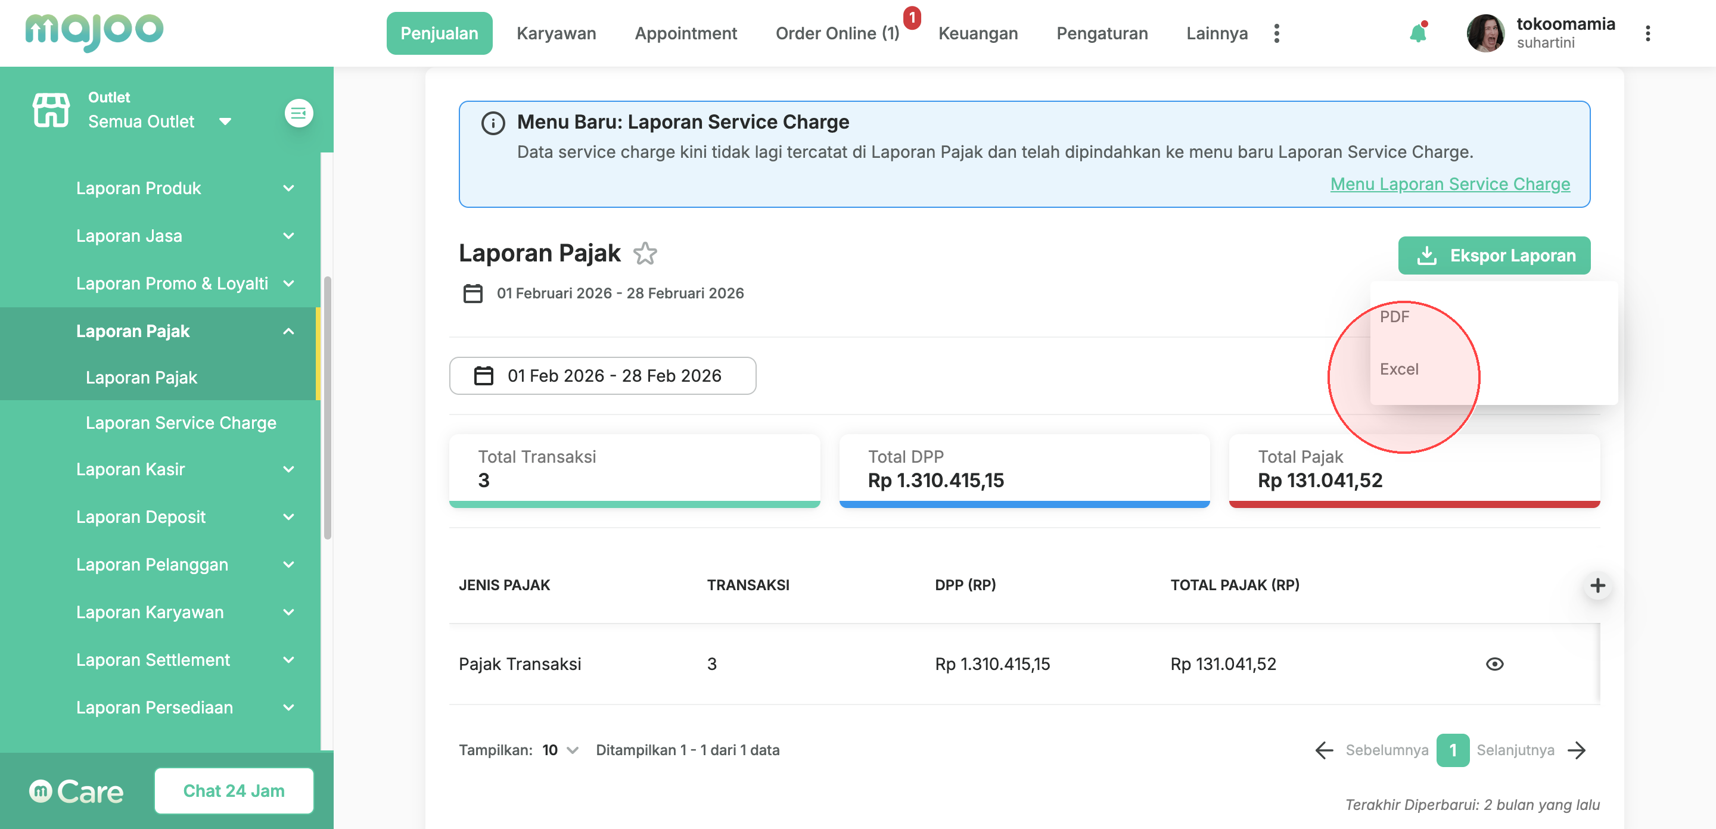Image resolution: width=1716 pixels, height=829 pixels.
Task: Open the Keuangan top menu tab
Action: click(977, 33)
